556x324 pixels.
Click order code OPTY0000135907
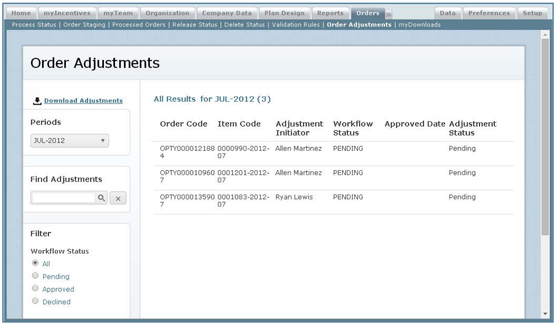(188, 201)
